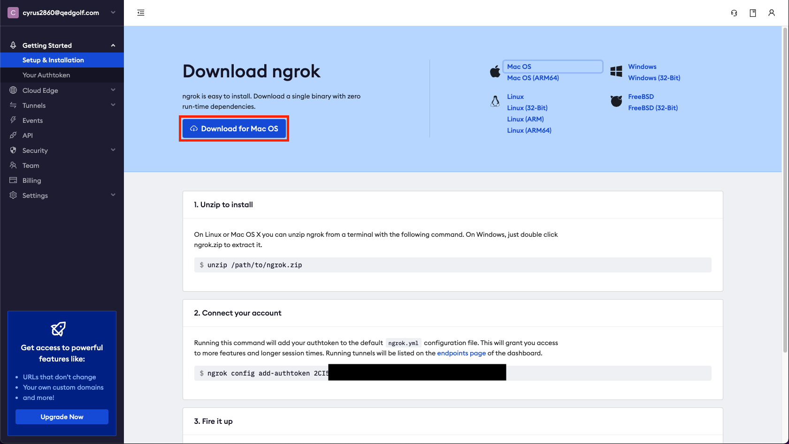Click 'URLs that don't change' bullet text
This screenshot has height=444, width=789.
click(x=60, y=377)
